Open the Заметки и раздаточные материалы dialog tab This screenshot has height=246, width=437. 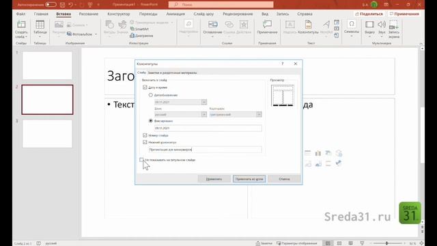click(172, 72)
